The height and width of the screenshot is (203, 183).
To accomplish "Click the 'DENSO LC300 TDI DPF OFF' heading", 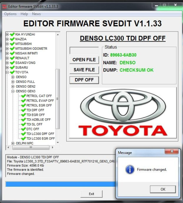I will click(123, 38).
